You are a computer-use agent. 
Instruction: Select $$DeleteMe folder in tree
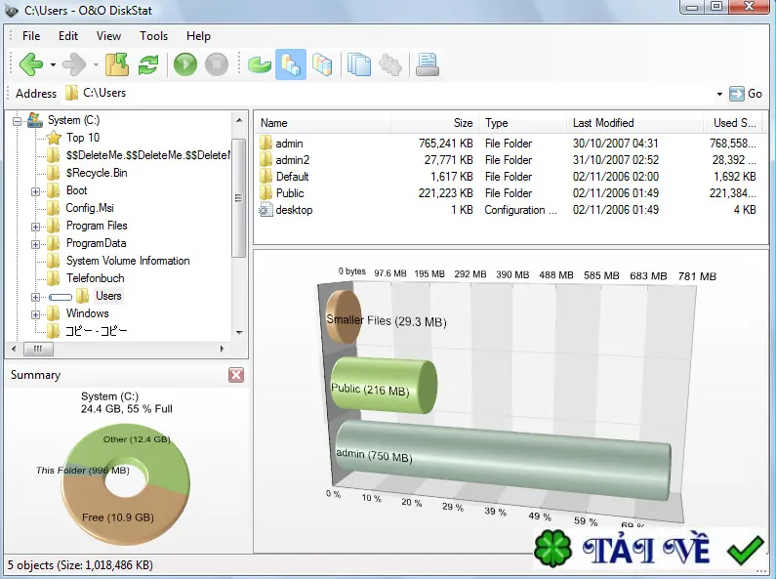(148, 155)
